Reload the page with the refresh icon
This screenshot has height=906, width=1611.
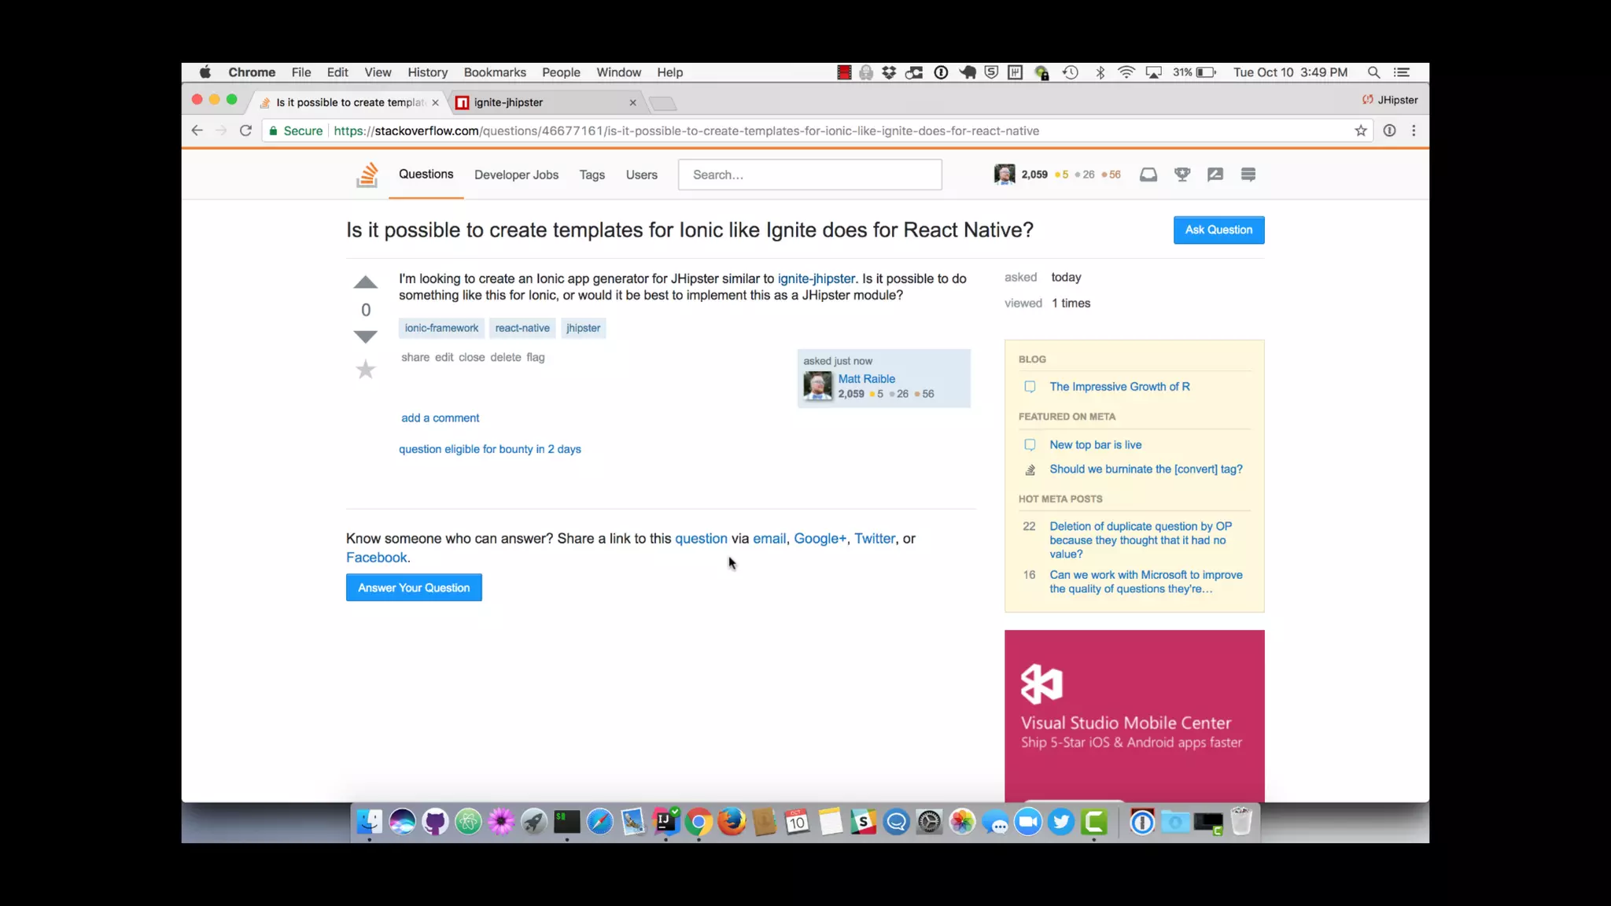point(245,131)
